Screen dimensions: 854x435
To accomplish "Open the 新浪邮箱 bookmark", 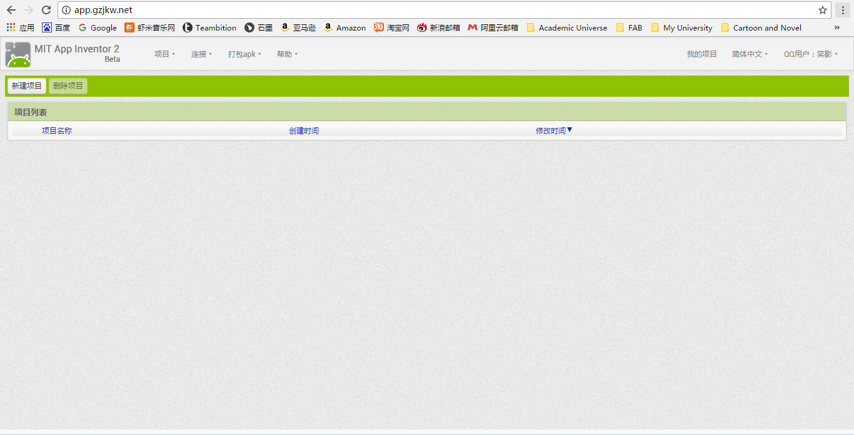I will tap(438, 27).
